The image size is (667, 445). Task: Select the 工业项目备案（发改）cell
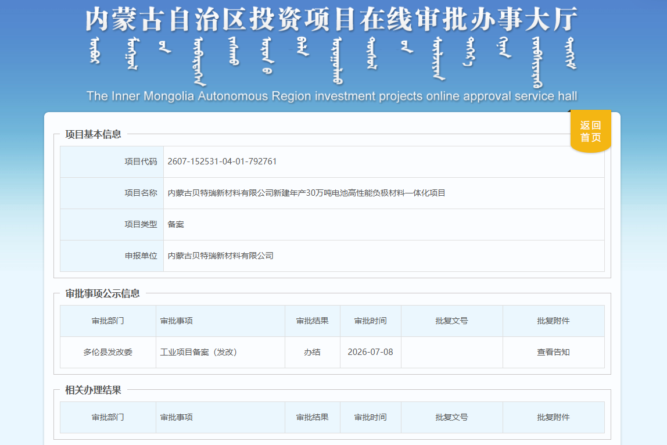click(x=220, y=352)
